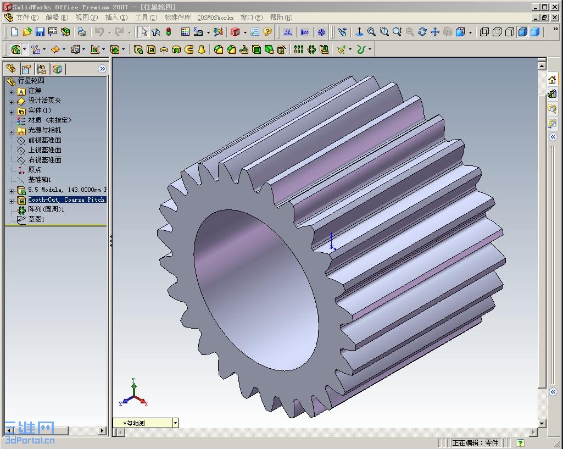Open the 视图 menu

pyautogui.click(x=87, y=17)
